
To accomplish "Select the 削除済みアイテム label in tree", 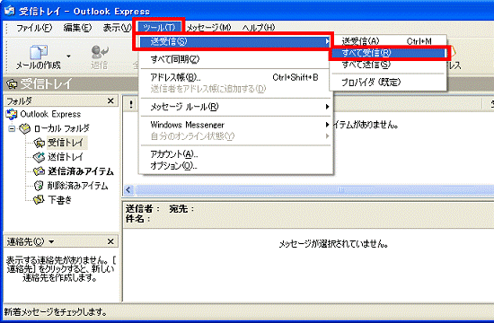I will [x=77, y=186].
